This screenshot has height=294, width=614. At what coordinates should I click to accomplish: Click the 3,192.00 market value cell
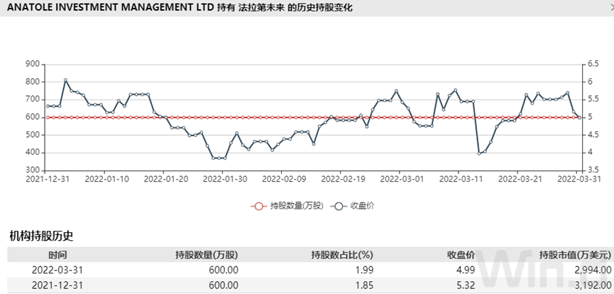click(594, 285)
